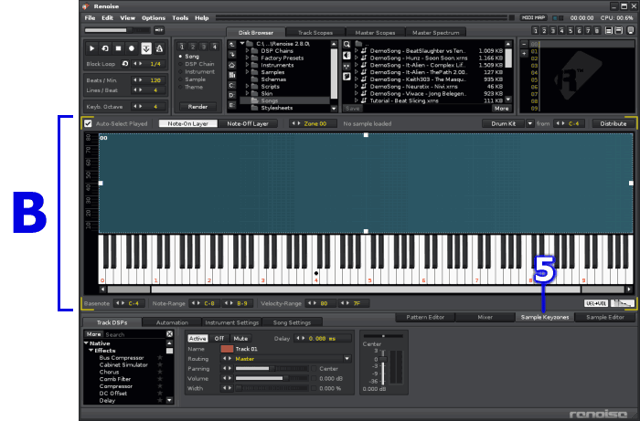Switch to Track Scopes tab

tap(315, 33)
